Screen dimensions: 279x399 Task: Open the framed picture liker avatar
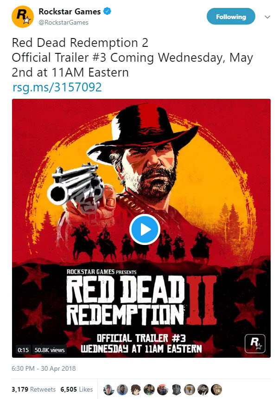(190, 389)
